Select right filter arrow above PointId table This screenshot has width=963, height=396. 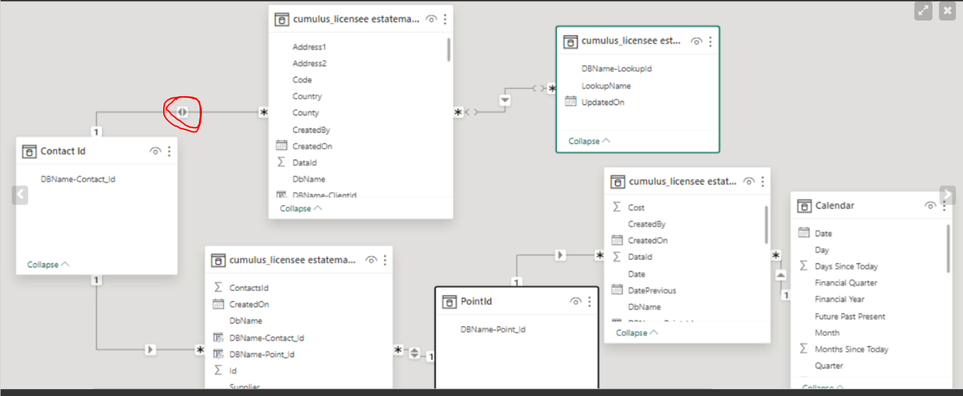(560, 255)
